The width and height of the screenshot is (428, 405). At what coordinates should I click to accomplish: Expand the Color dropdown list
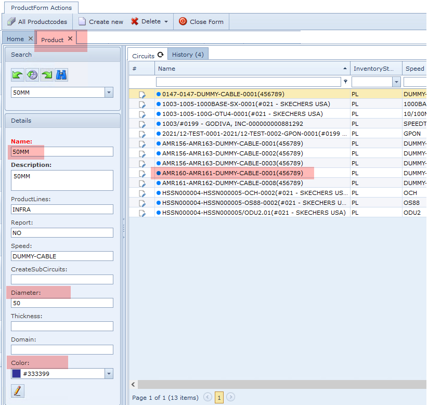[109, 374]
